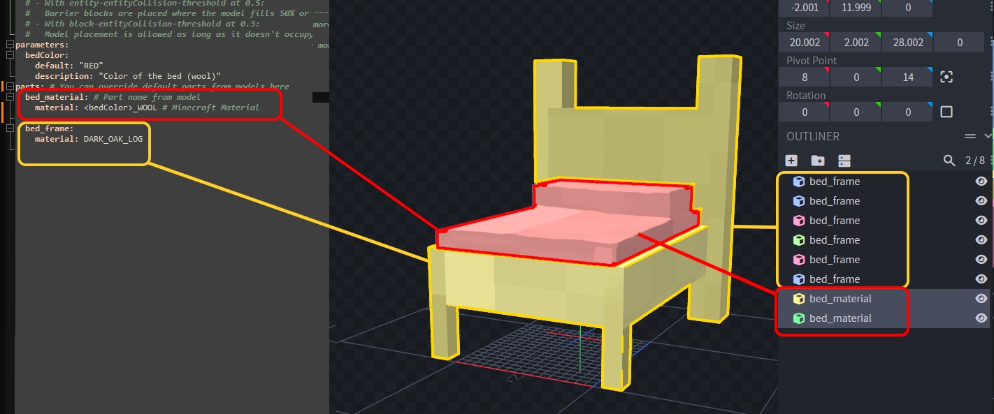Select the last bed_material outliner entry
The image size is (994, 414).
[x=840, y=318]
